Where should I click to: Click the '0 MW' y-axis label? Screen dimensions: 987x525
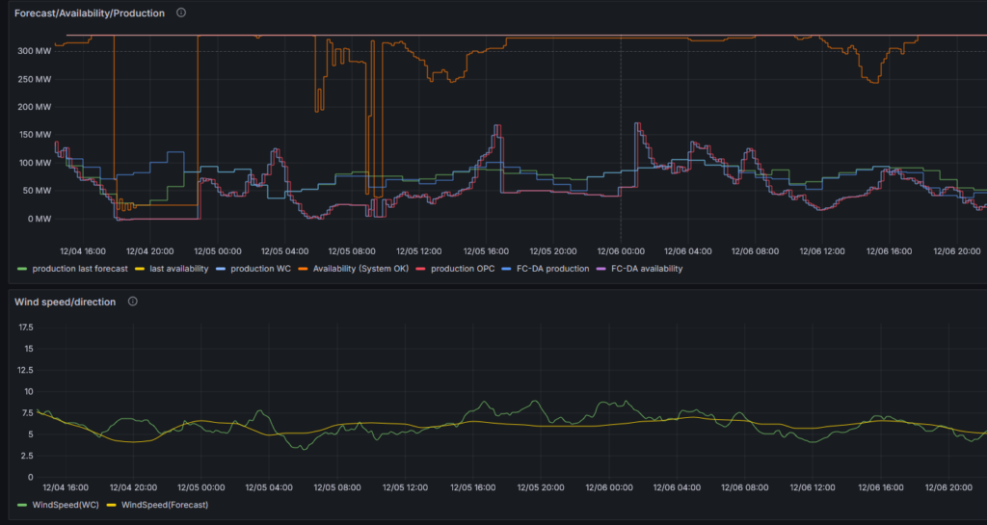pos(40,219)
